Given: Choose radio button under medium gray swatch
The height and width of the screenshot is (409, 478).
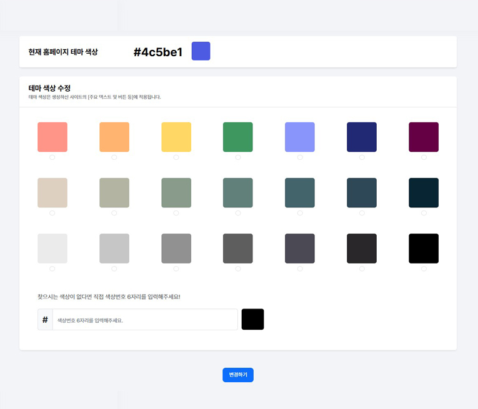Looking at the screenshot, I should coord(176,269).
